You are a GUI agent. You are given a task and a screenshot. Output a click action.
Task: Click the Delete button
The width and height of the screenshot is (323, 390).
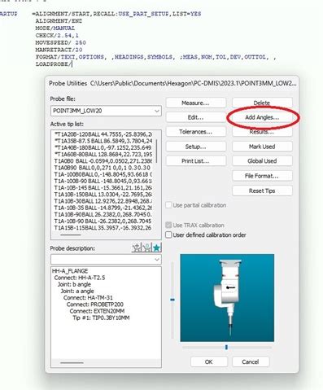tap(262, 103)
